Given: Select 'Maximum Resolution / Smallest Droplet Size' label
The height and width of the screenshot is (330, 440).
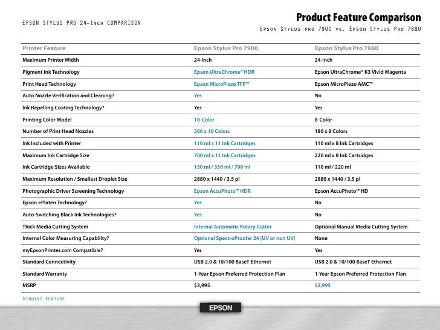Looking at the screenshot, I should tap(75, 179).
